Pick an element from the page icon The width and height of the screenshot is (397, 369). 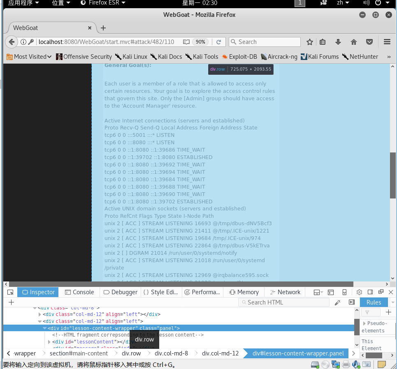[x=10, y=293]
